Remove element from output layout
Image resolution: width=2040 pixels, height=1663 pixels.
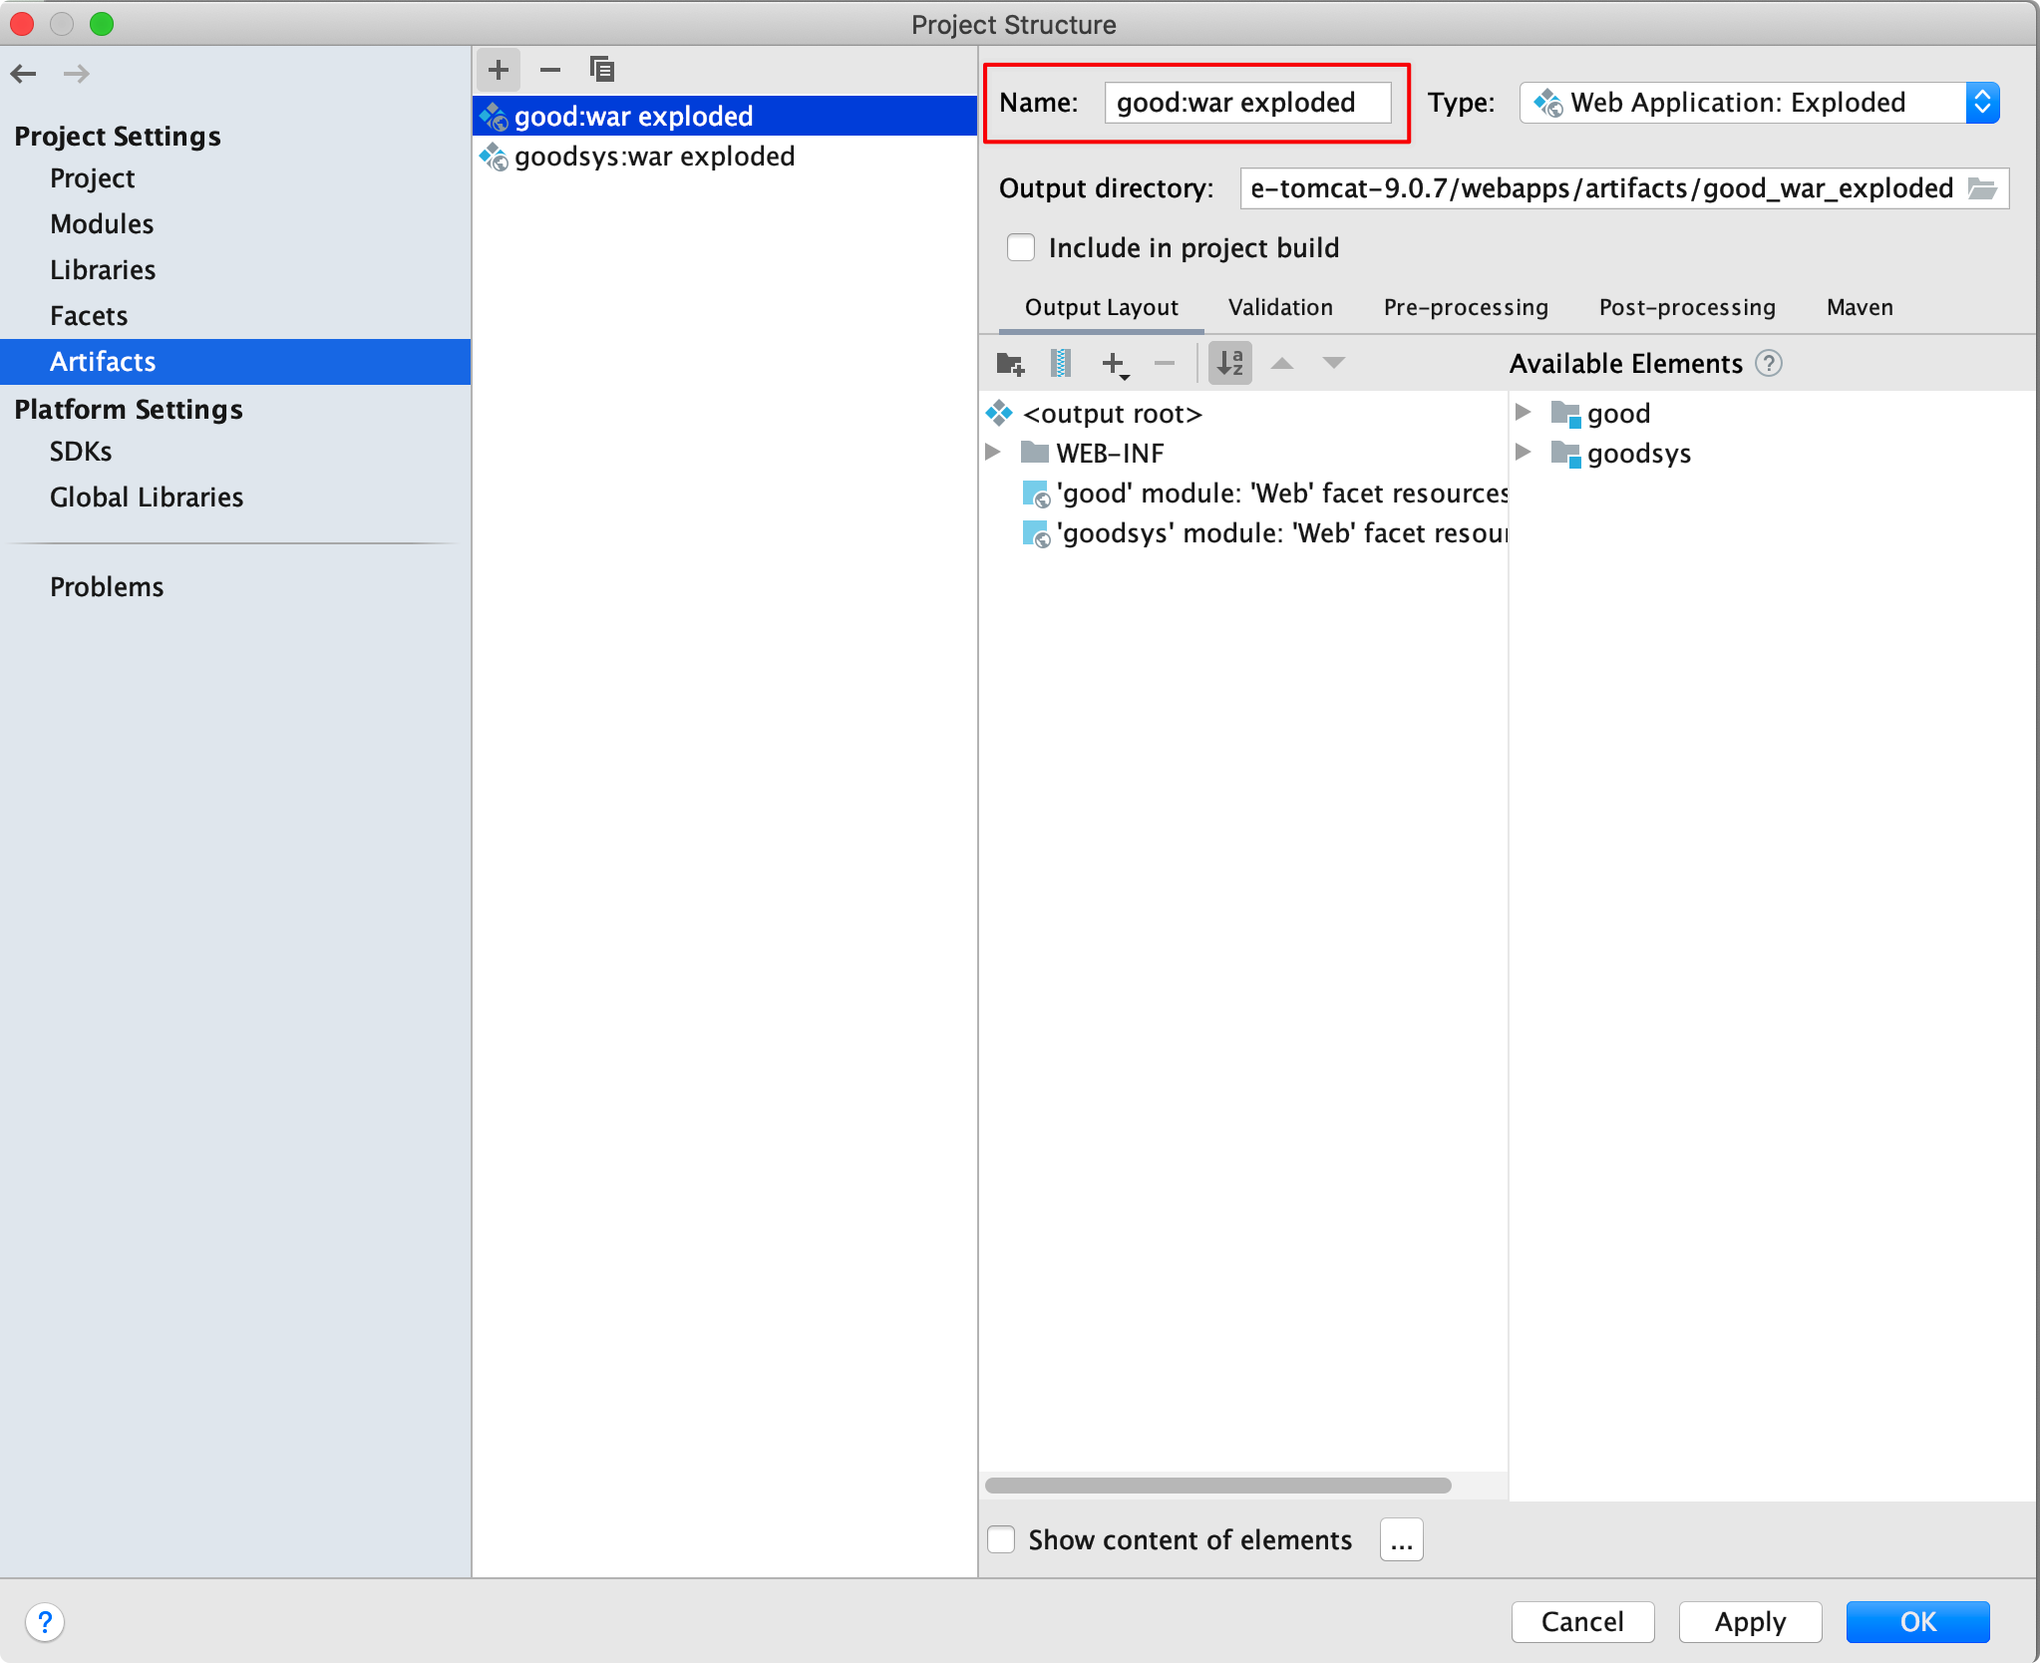coord(1165,364)
